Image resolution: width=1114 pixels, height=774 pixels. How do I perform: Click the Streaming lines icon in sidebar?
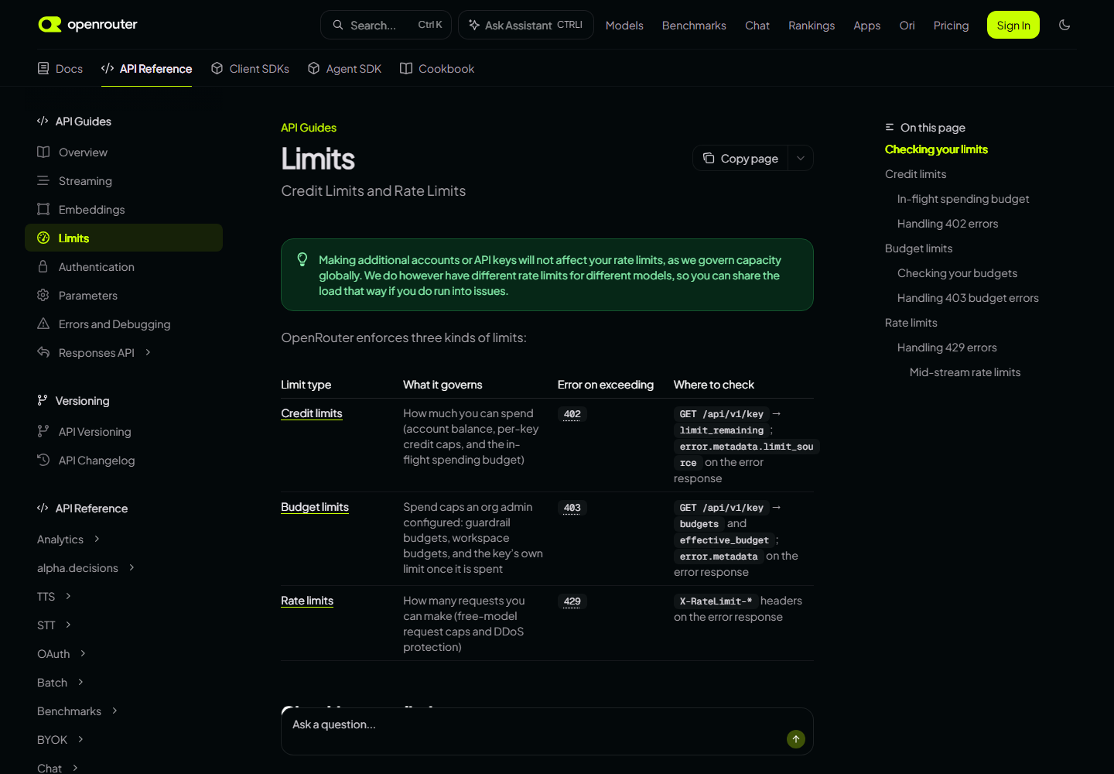tap(43, 180)
